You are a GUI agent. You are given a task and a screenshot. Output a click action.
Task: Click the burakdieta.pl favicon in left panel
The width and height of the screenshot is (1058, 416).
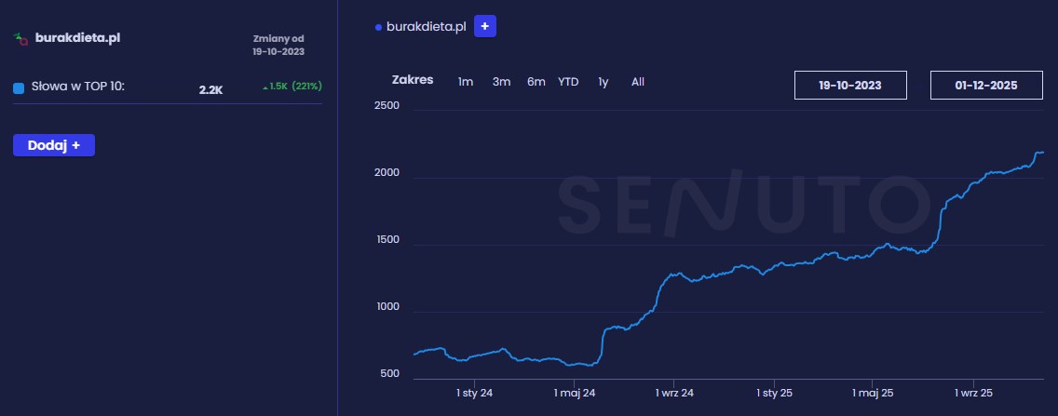point(20,38)
